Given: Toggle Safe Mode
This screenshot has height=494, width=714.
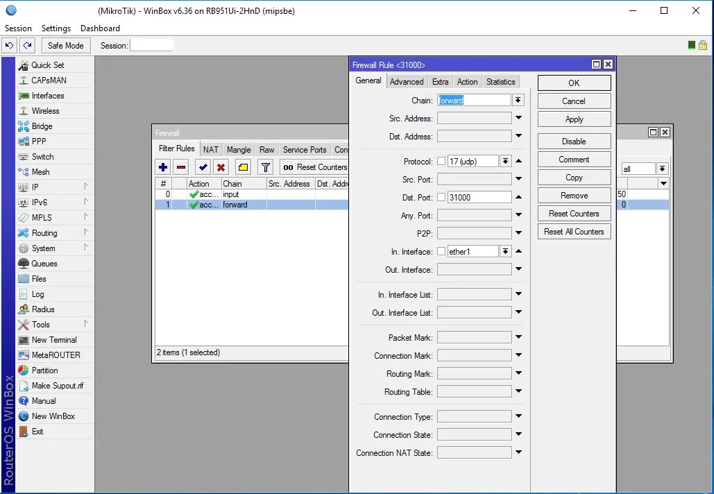Looking at the screenshot, I should pyautogui.click(x=66, y=46).
